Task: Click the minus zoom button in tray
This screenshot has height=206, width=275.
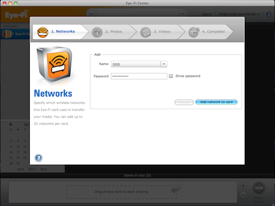Action: click(243, 194)
